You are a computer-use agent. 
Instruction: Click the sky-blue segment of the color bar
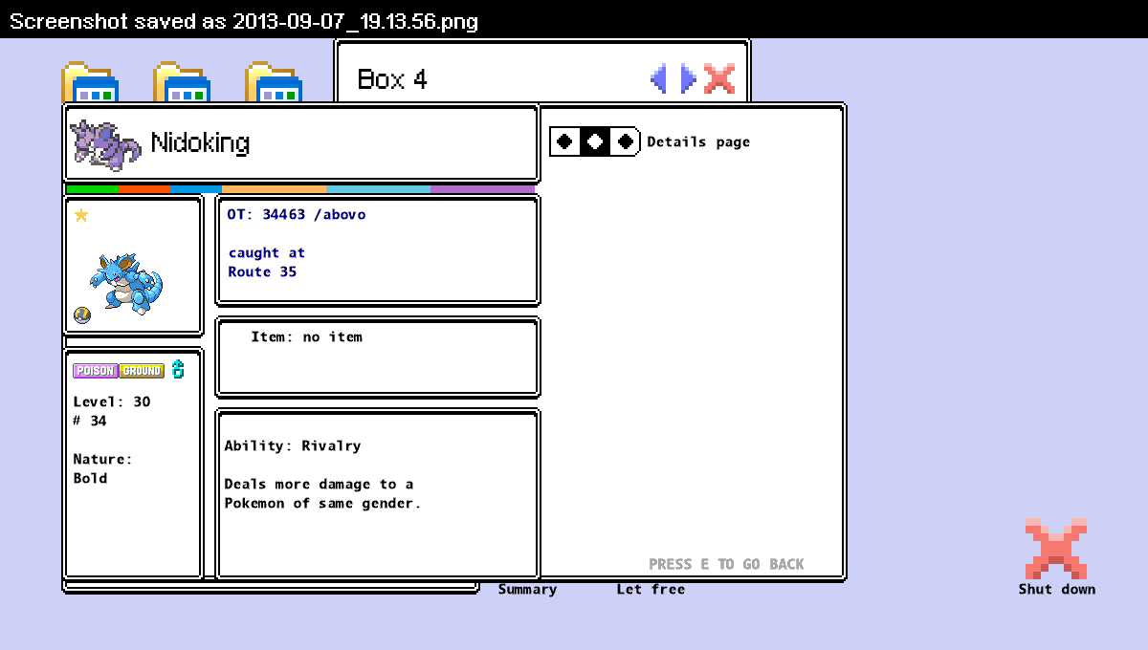point(379,189)
